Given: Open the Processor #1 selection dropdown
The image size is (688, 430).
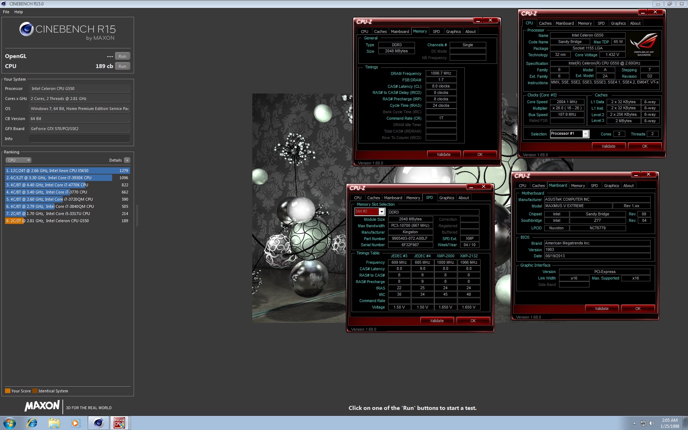Looking at the screenshot, I should (586, 134).
